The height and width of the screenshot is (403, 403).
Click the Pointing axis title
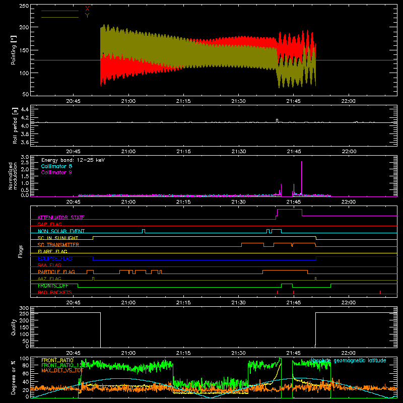pyautogui.click(x=14, y=50)
